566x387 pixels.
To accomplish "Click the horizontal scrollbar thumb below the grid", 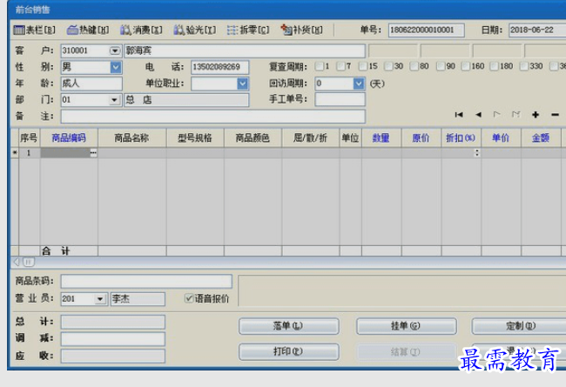I will pyautogui.click(x=29, y=262).
